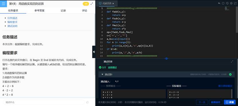
Task: Open the 代码文件 file dropdown
Action: [x=107, y=3]
